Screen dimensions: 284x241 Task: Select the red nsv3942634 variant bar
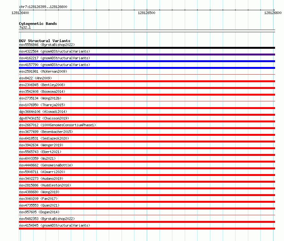point(147,148)
